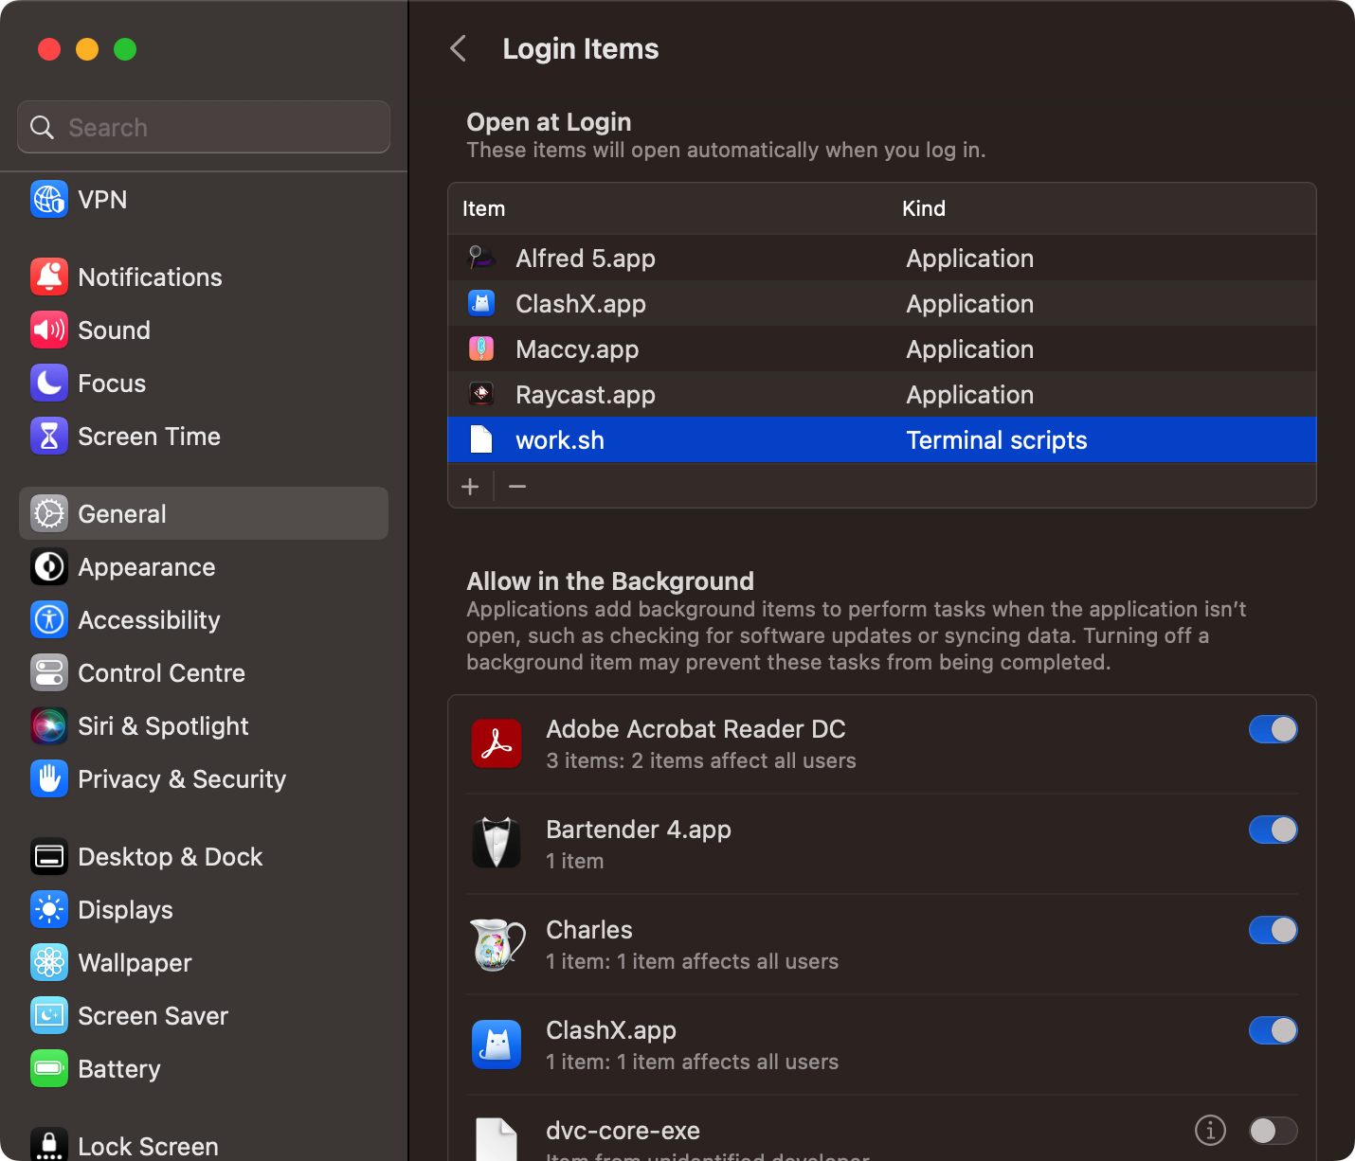The height and width of the screenshot is (1161, 1355).
Task: Go back using the chevron button
Action: [x=459, y=48]
